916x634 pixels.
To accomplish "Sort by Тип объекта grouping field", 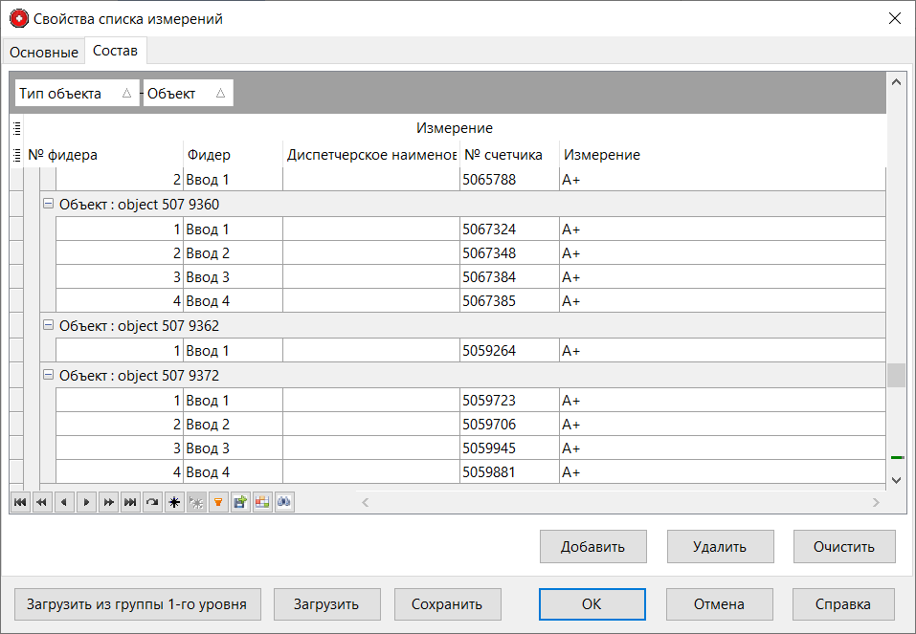I will [77, 94].
